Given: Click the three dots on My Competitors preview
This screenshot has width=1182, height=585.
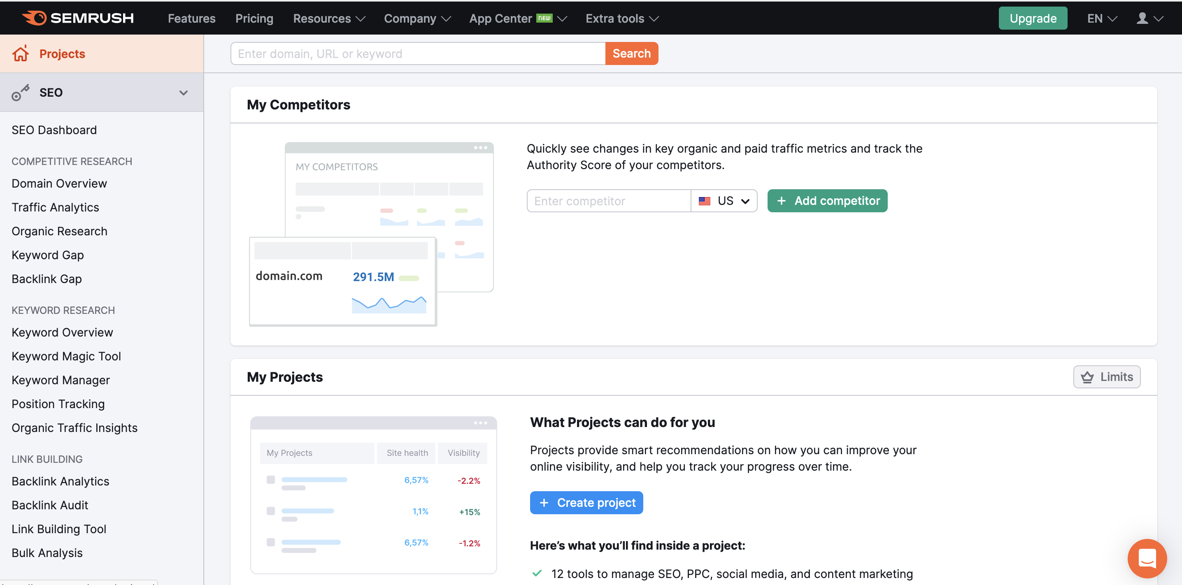Looking at the screenshot, I should pos(480,148).
